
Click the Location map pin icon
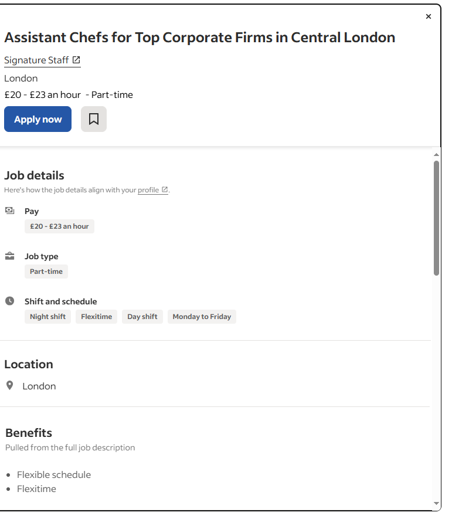[10, 385]
